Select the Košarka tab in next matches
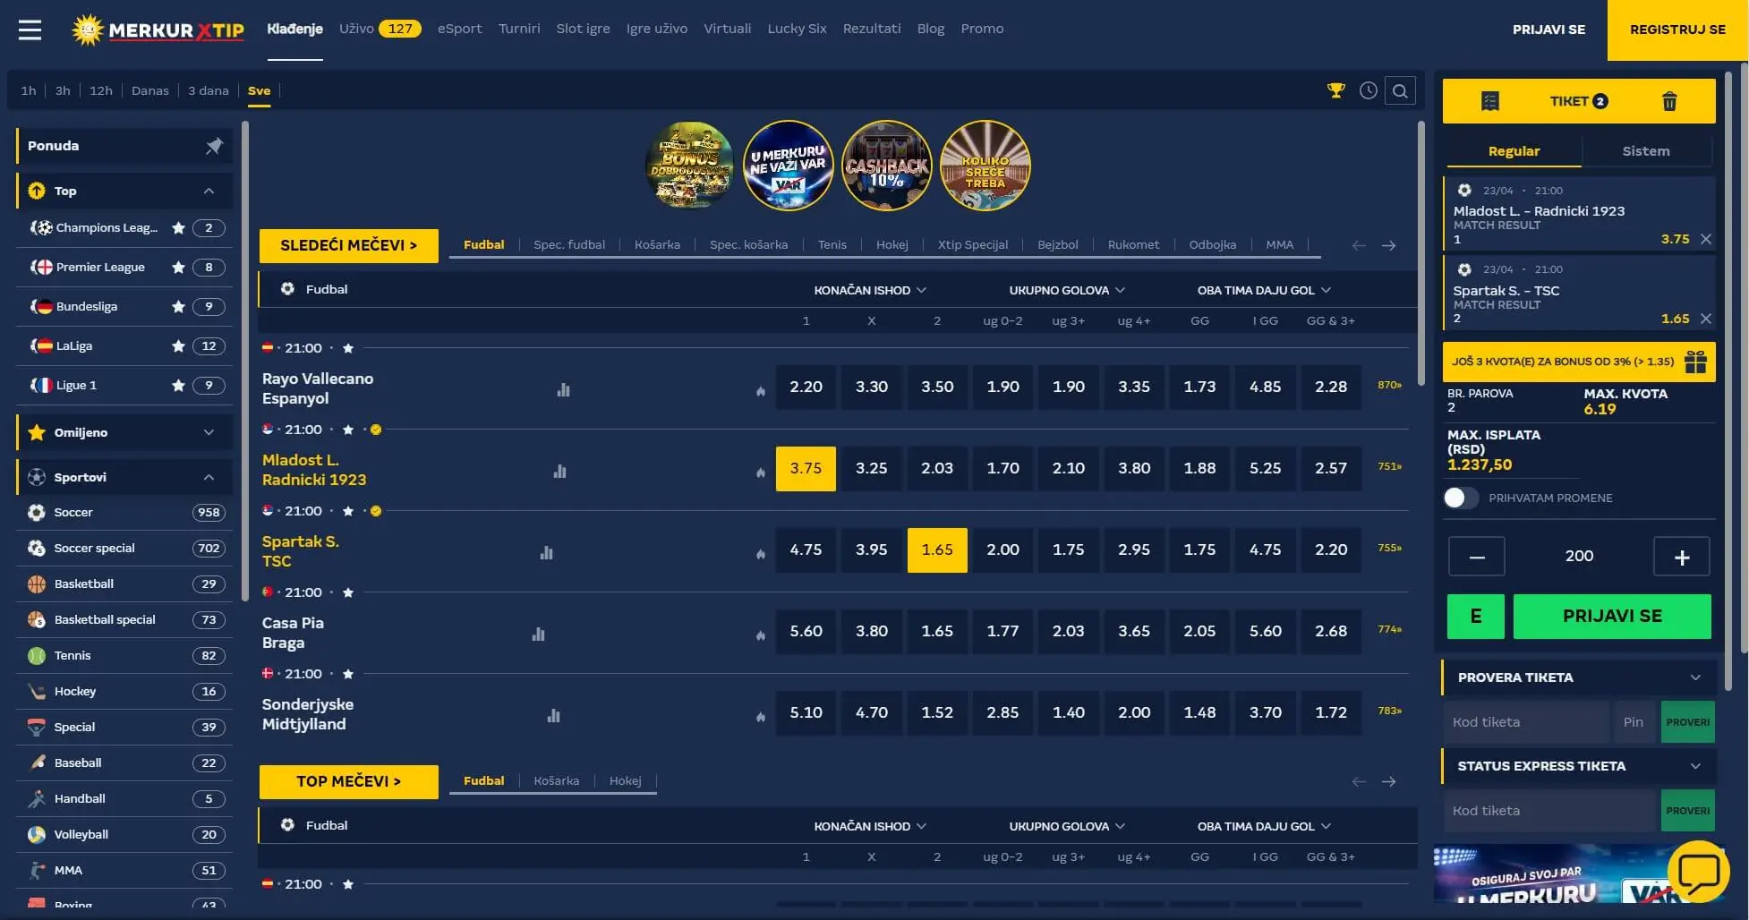The height and width of the screenshot is (920, 1749). [x=657, y=244]
